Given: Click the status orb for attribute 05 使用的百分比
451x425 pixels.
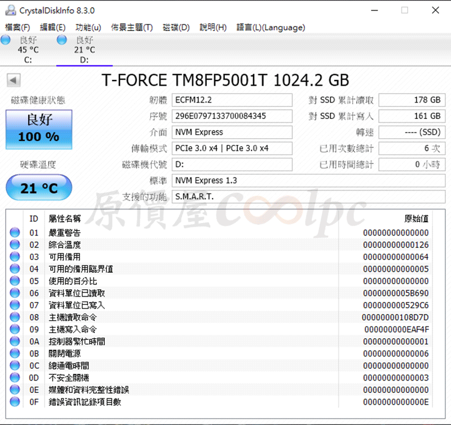Looking at the screenshot, I should 15,281.
